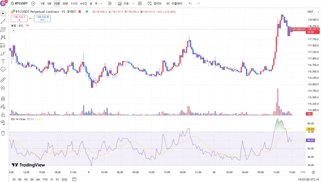
Task: Switch to the 주 weekly interval
Action: (x=96, y=3)
